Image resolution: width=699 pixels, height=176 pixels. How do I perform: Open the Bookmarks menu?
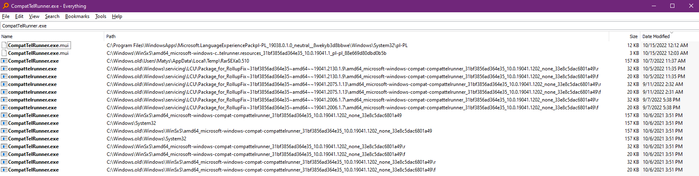click(x=77, y=16)
